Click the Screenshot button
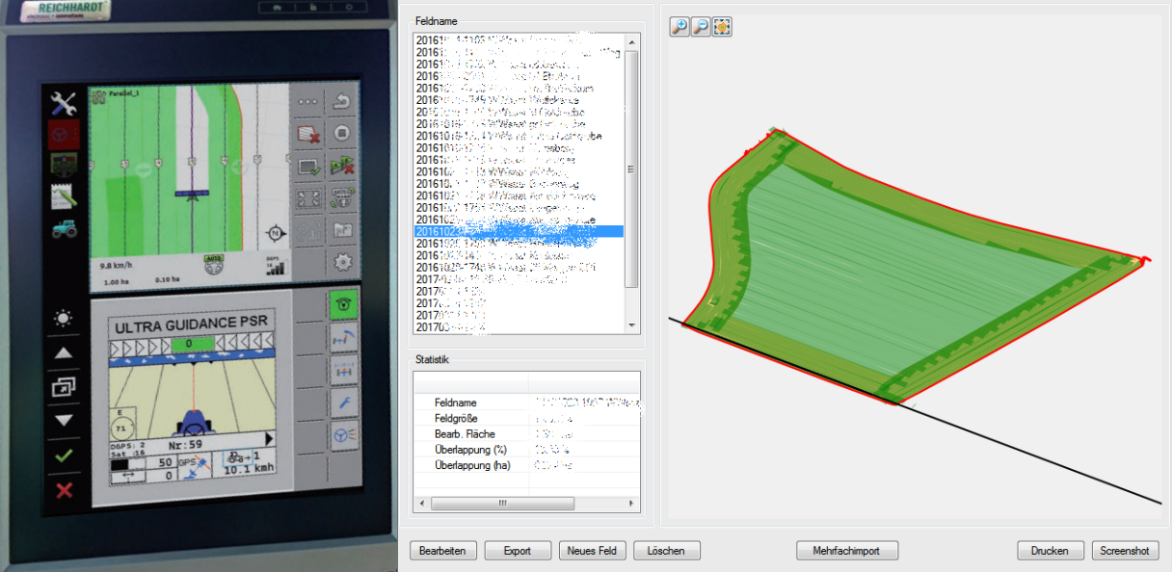 point(1125,551)
